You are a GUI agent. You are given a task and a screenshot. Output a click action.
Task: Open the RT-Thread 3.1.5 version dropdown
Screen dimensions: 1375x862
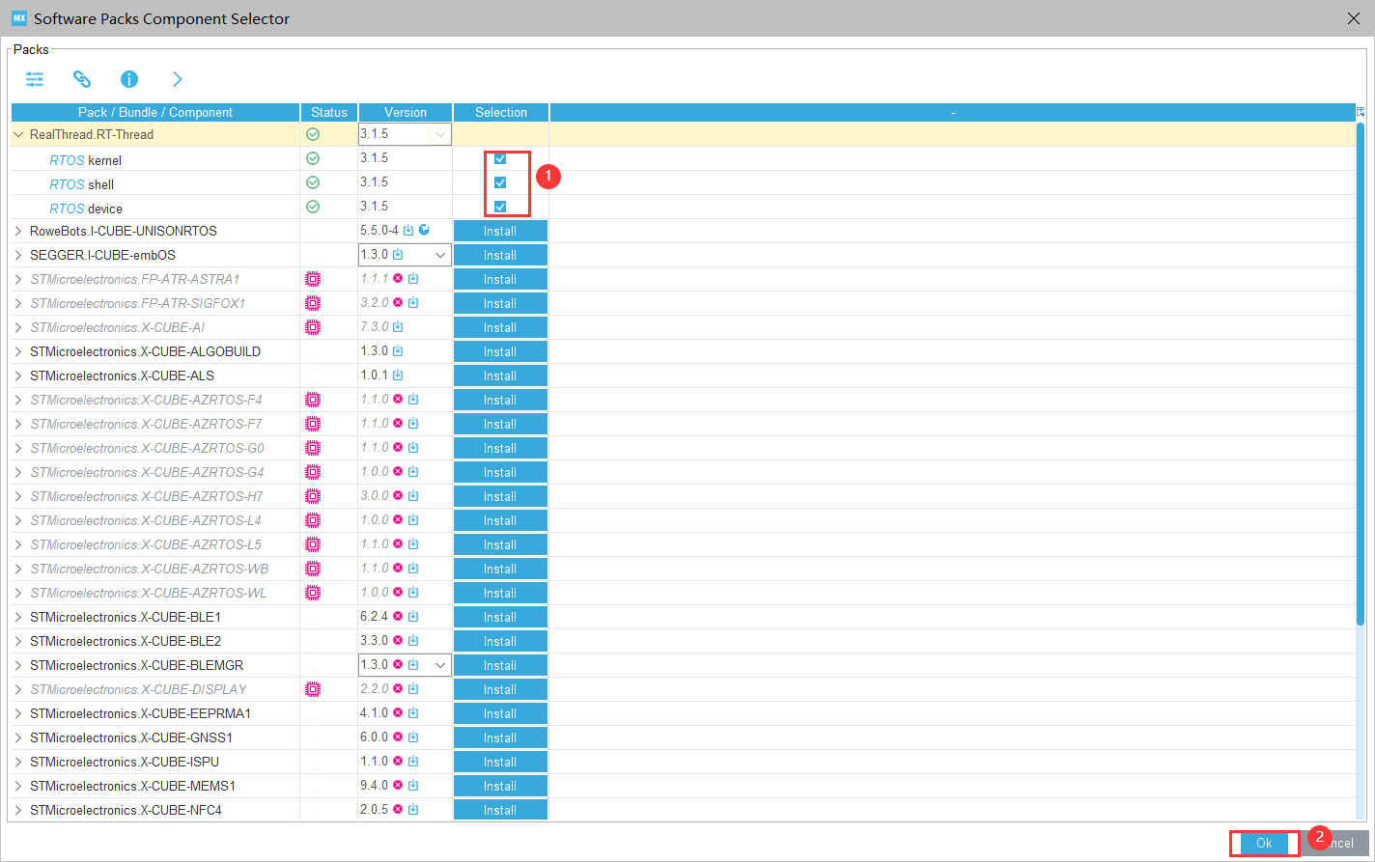pos(440,134)
